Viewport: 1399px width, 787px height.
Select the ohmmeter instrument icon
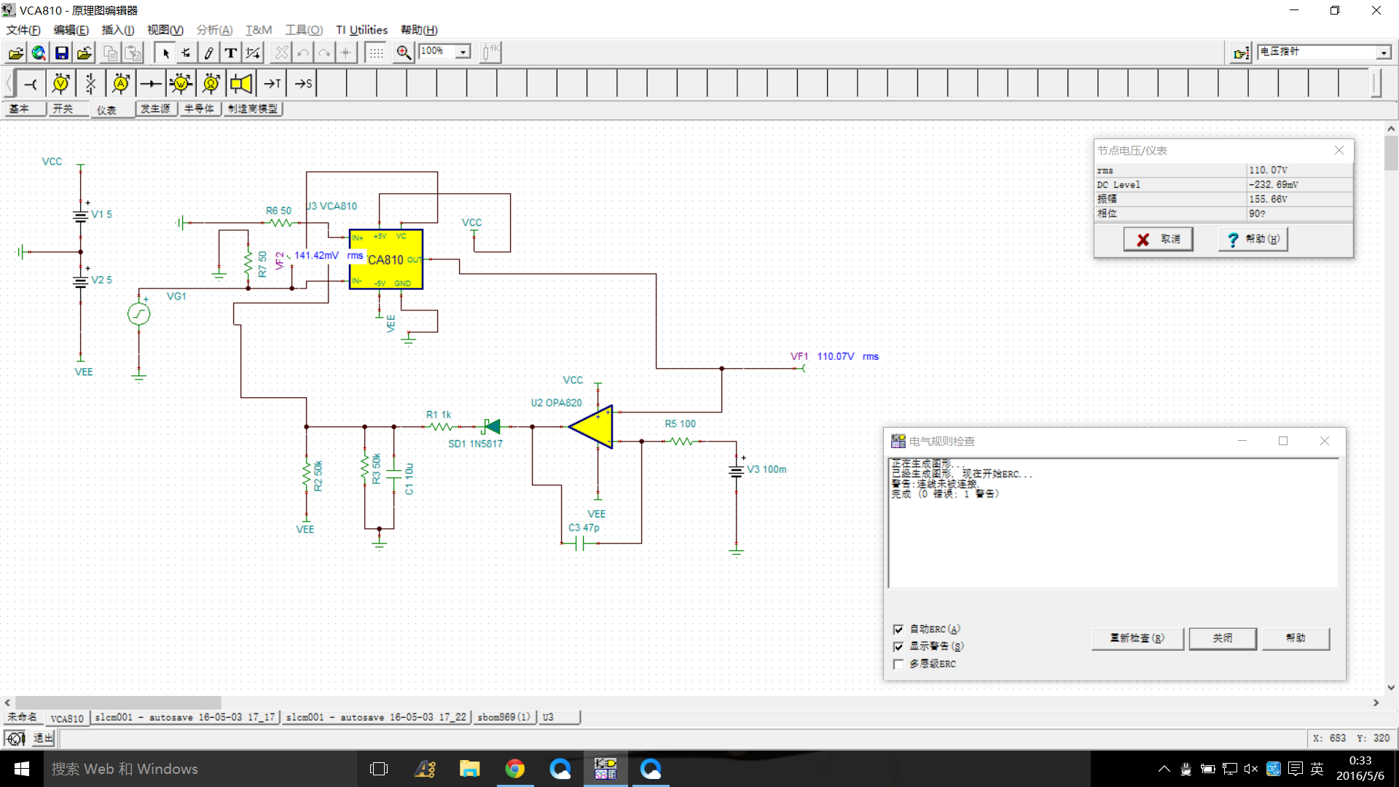coord(211,84)
